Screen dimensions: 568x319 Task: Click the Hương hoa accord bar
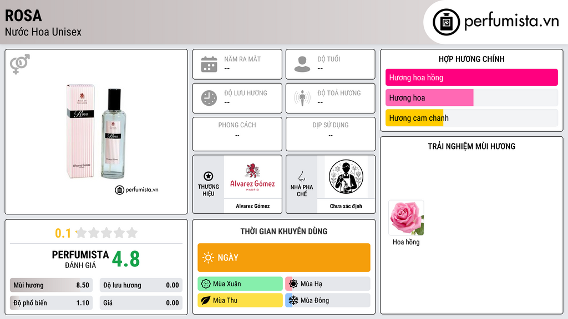[471, 97]
